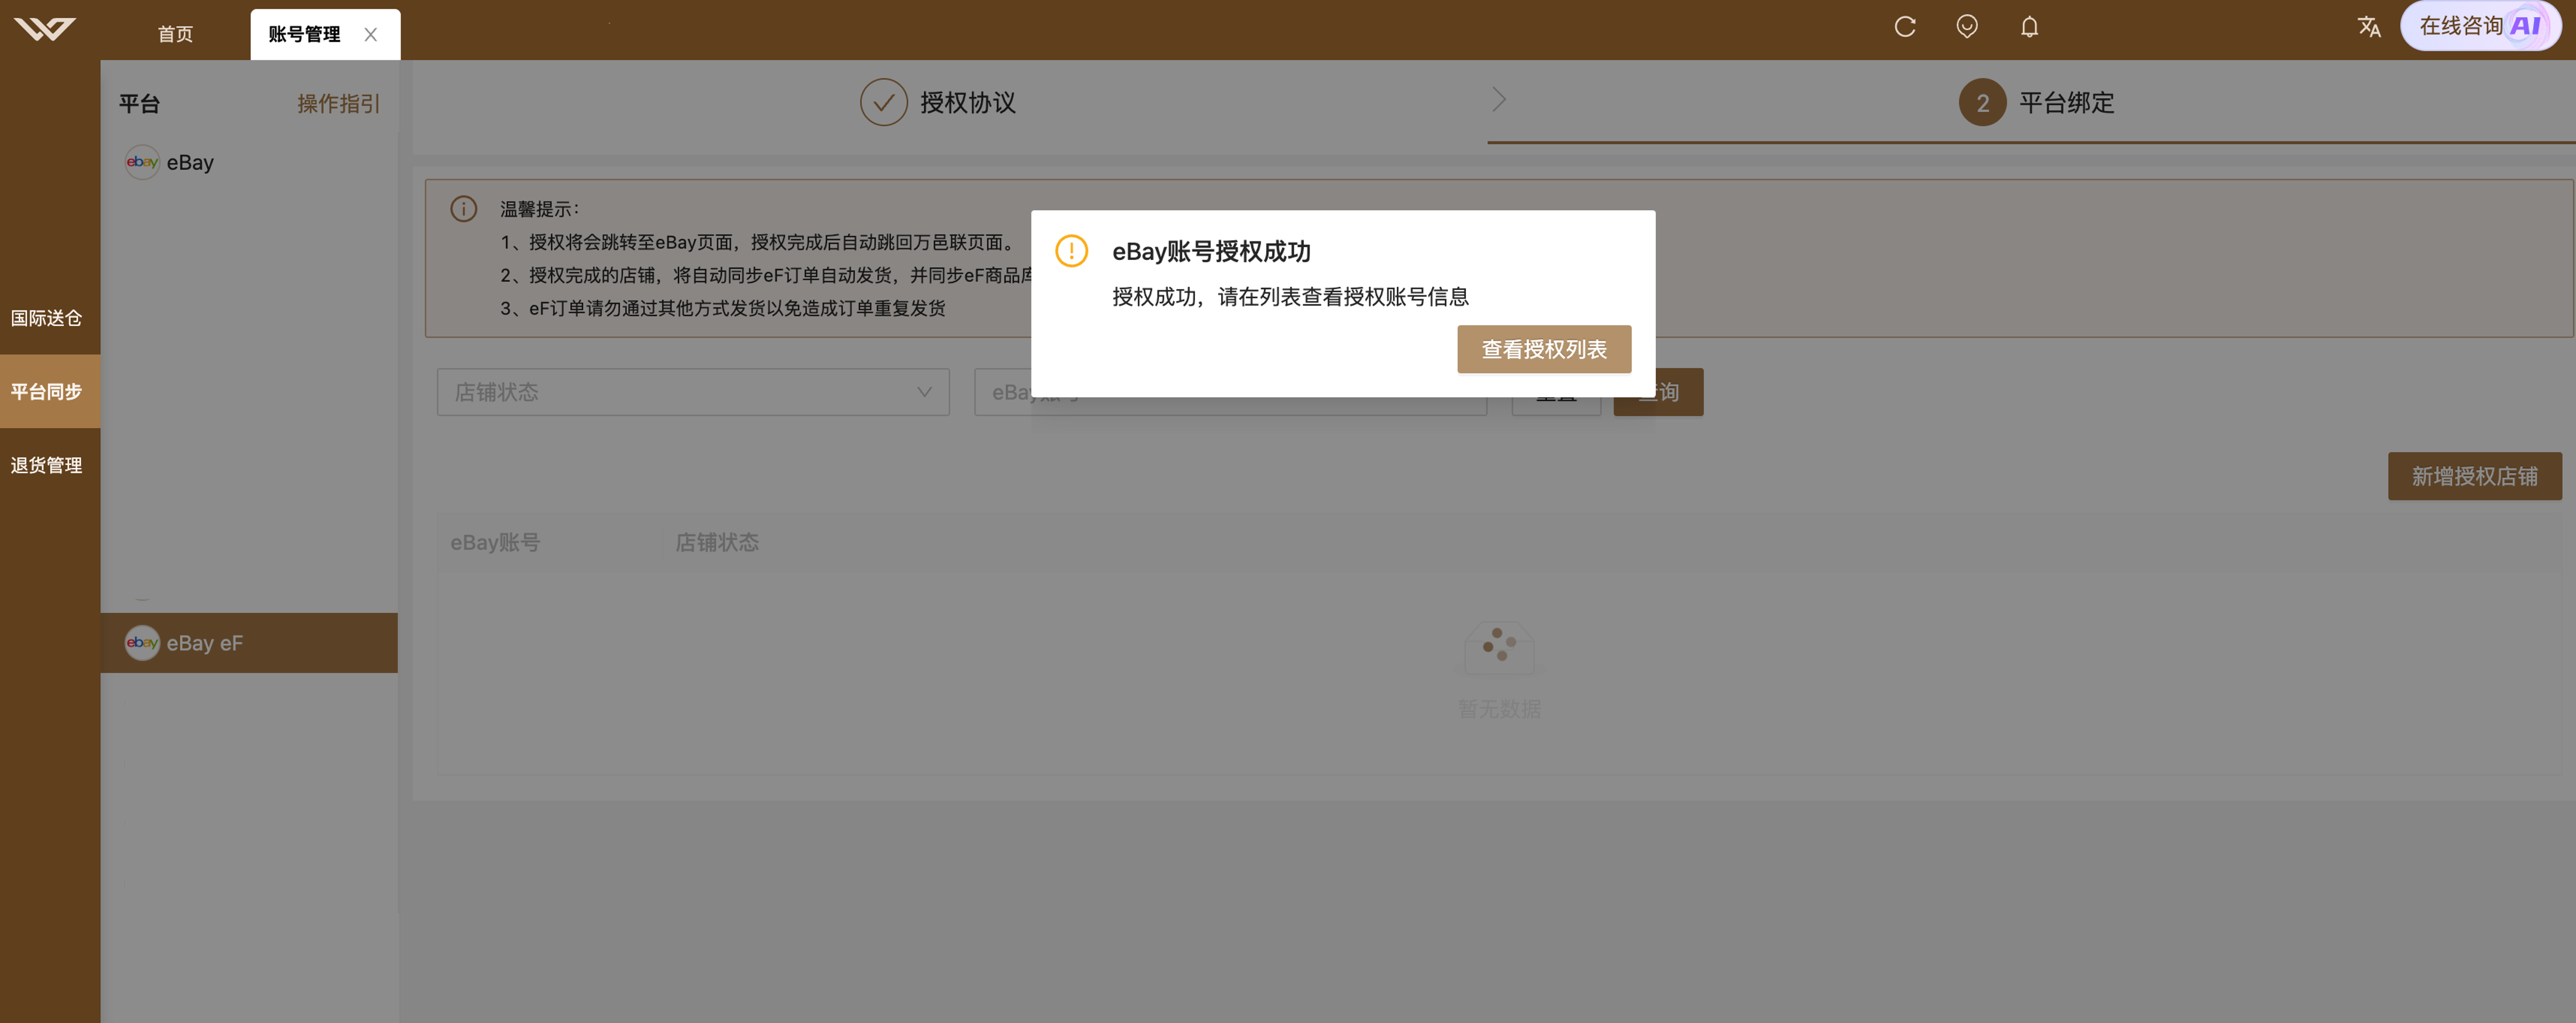Click the 暂无数据 label
Screen dimensions: 2576x1023
1499,709
